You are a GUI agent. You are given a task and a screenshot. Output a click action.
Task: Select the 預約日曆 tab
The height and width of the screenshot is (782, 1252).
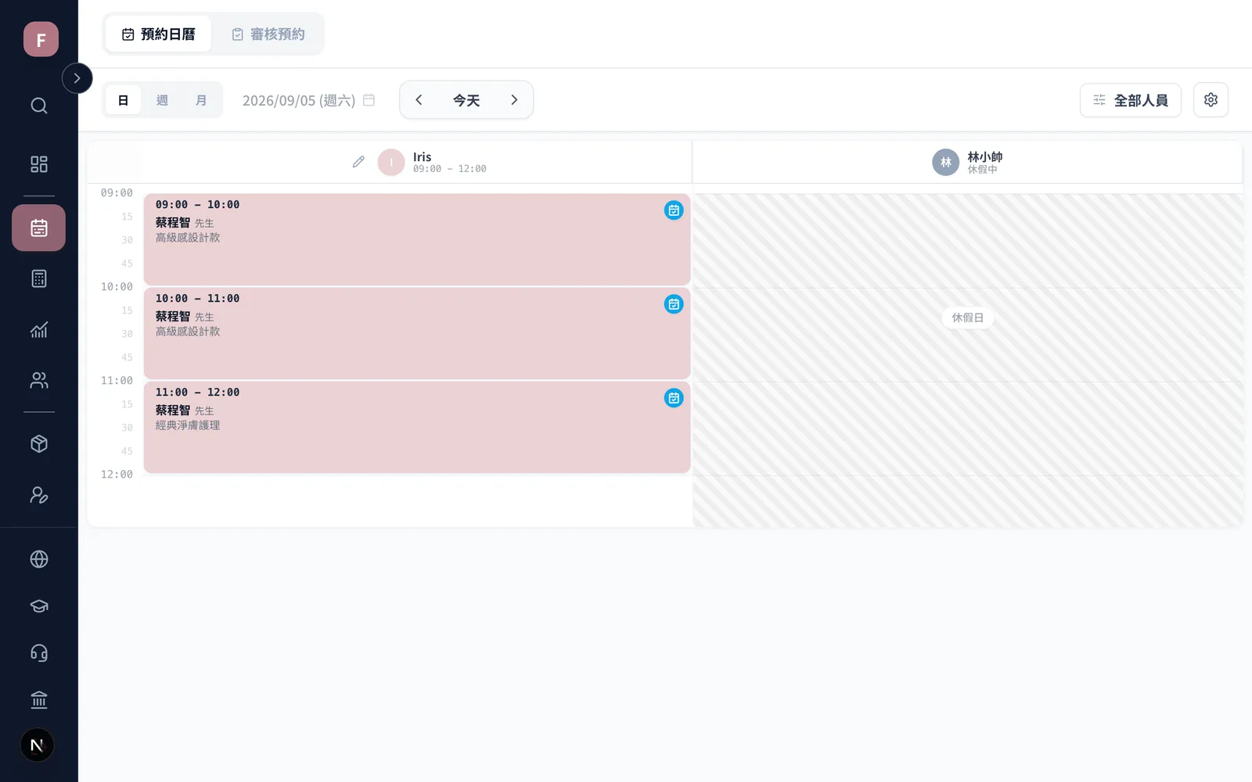point(158,34)
